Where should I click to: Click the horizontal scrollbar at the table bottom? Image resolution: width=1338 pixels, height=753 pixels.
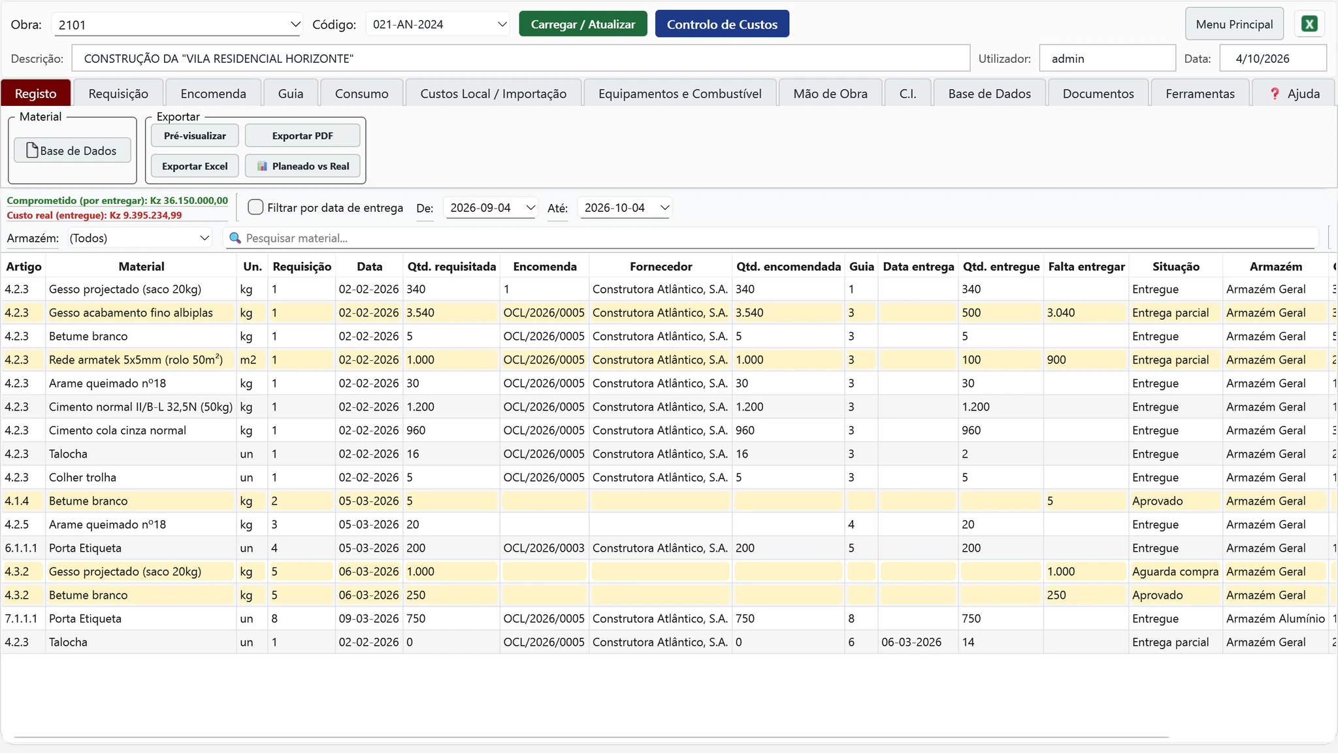(x=591, y=737)
